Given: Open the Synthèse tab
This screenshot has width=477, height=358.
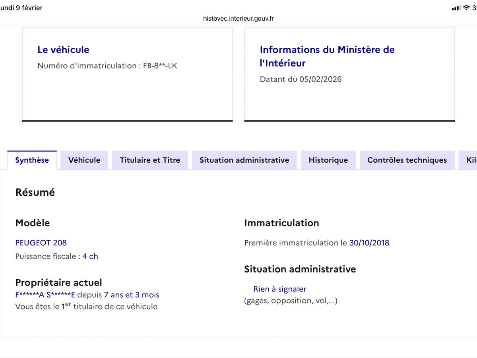Looking at the screenshot, I should coord(32,160).
